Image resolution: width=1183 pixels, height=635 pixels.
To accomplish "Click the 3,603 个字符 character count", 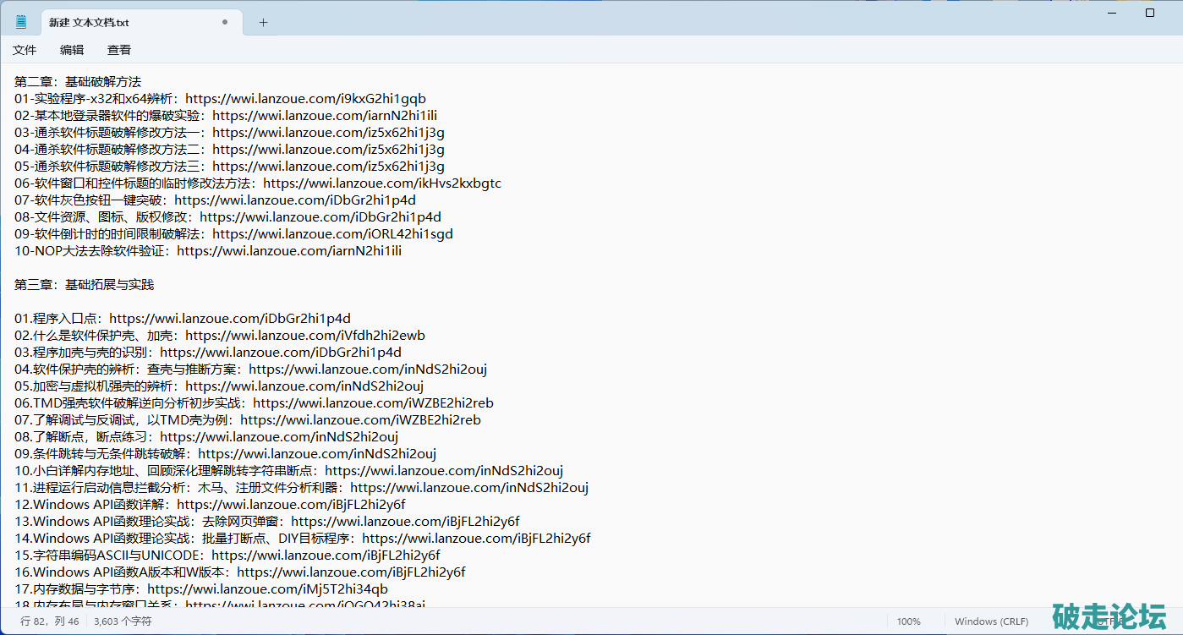I will coord(123,621).
